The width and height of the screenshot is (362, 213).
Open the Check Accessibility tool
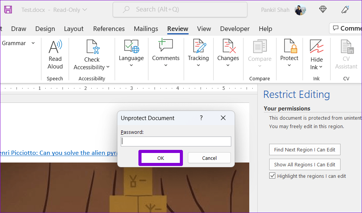tap(92, 47)
